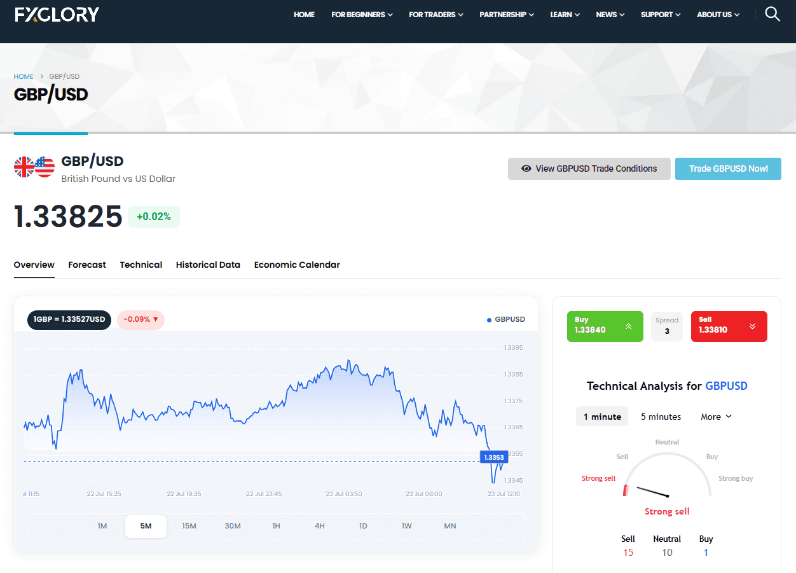Open the search magnifier icon

click(772, 14)
